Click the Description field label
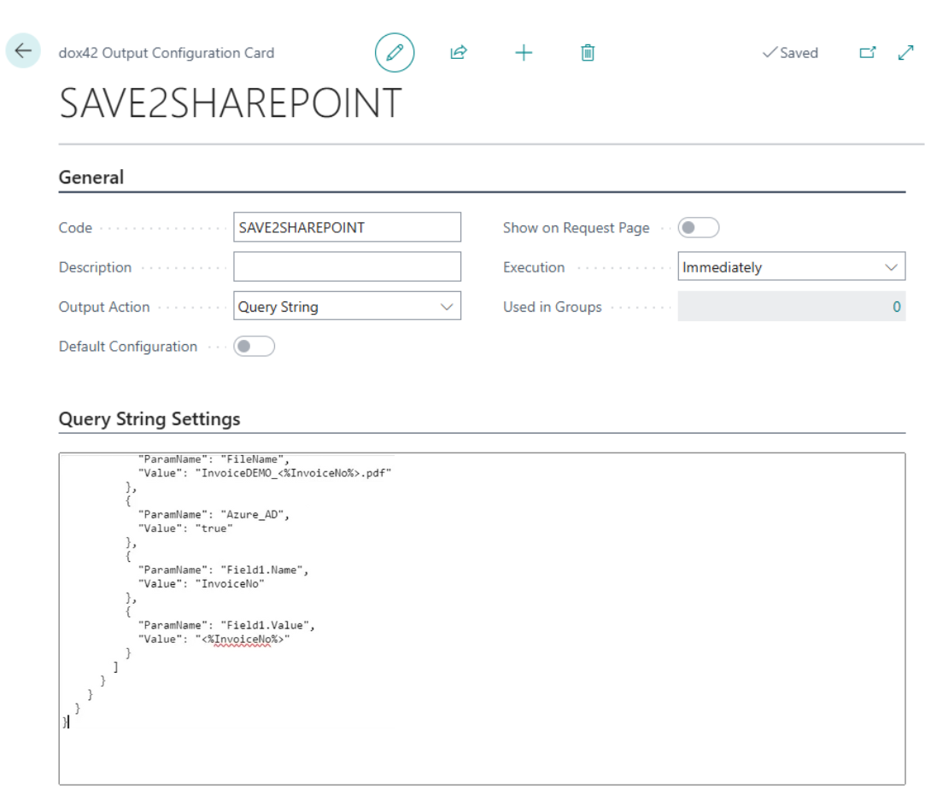Viewport: 925px width, 789px height. 95,267
